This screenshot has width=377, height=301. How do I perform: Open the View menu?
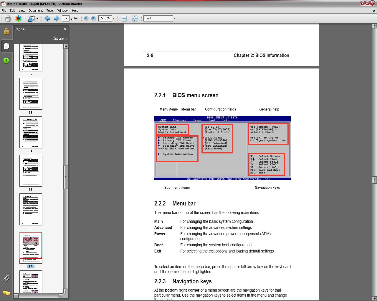(x=22, y=10)
